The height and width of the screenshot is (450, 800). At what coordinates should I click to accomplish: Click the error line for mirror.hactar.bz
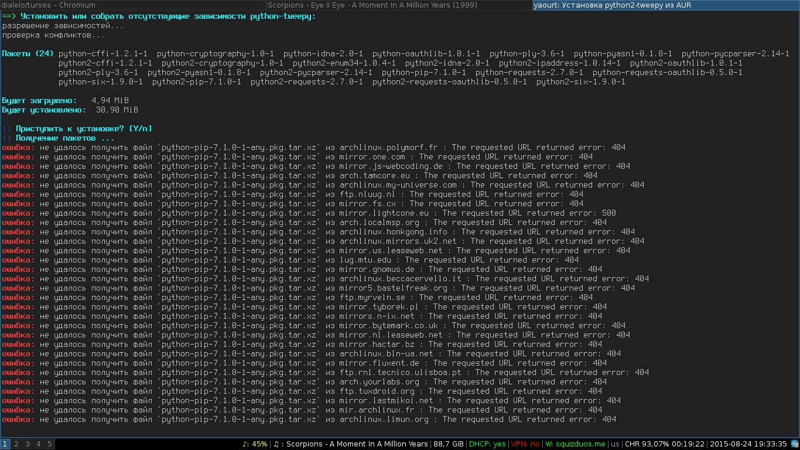302,345
